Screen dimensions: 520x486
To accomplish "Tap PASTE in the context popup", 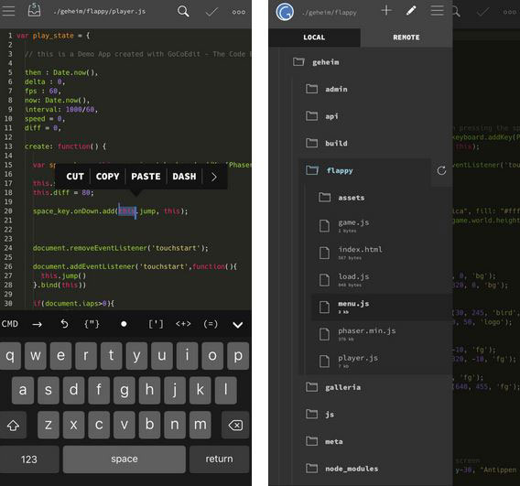I will pos(146,177).
